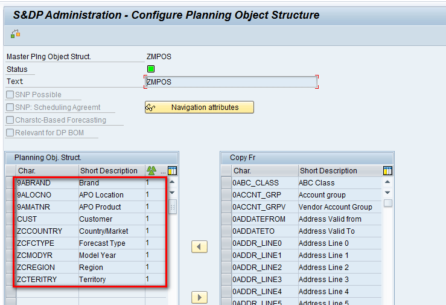The width and height of the screenshot is (446, 305).
Task: Enable SNP Possible checkbox
Action: click(x=10, y=95)
